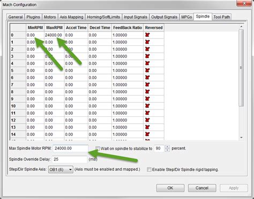The width and height of the screenshot is (254, 199).
Task: Select the Spindle tab
Action: coord(203,17)
